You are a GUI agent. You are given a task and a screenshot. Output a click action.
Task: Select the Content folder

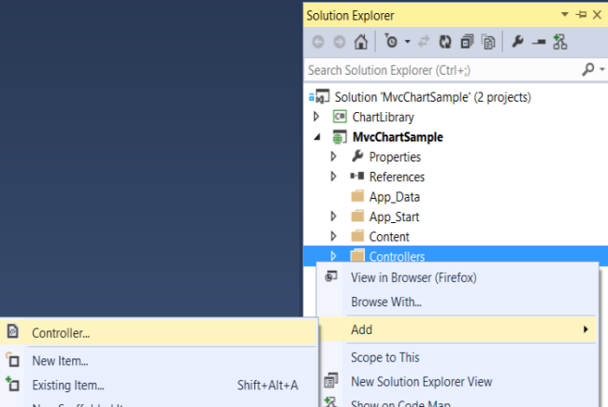[x=389, y=237]
